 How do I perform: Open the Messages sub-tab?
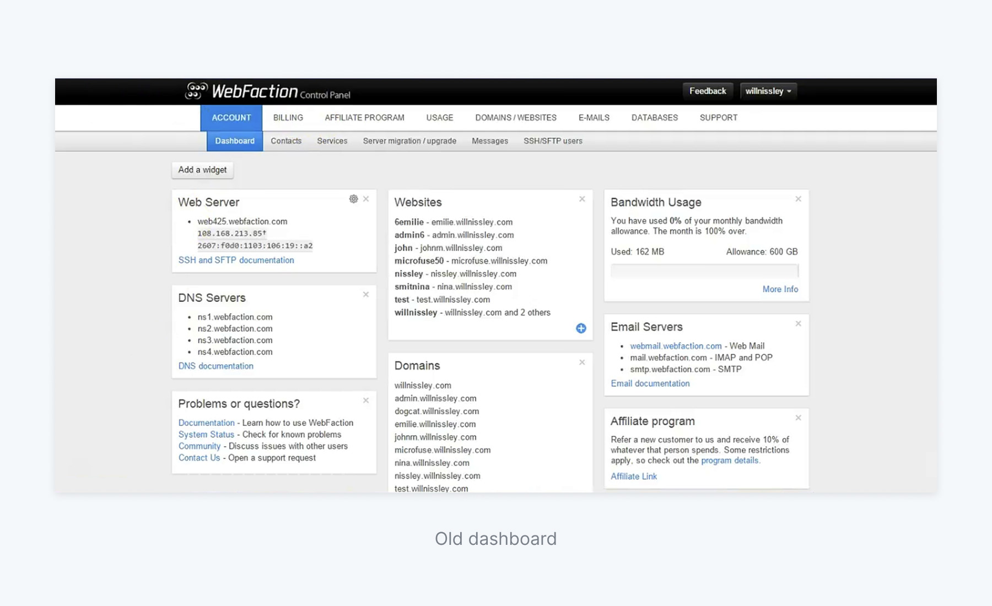pyautogui.click(x=490, y=141)
